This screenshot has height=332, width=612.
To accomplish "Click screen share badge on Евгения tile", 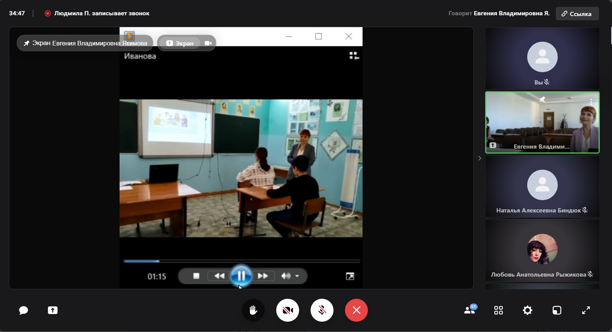I will [x=493, y=145].
